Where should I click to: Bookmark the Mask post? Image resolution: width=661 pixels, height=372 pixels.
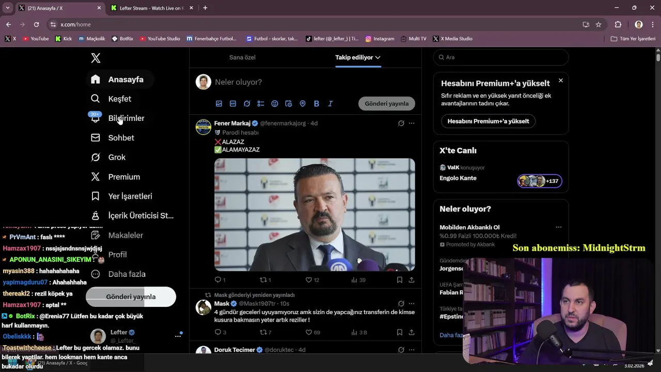point(400,332)
